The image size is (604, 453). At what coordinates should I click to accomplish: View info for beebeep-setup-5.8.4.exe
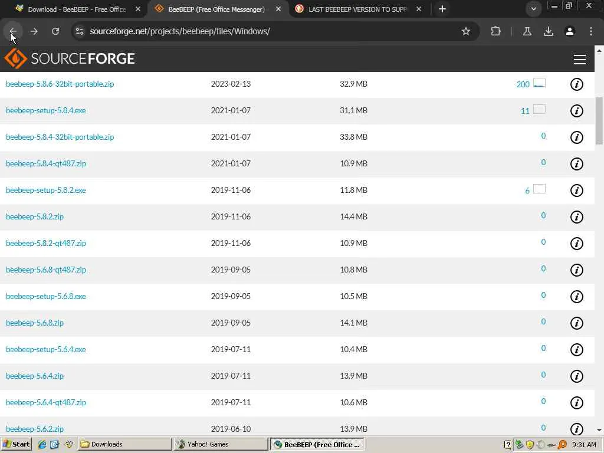pyautogui.click(x=577, y=111)
